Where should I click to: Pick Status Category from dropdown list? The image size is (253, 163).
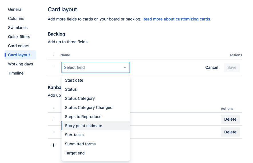(80, 98)
